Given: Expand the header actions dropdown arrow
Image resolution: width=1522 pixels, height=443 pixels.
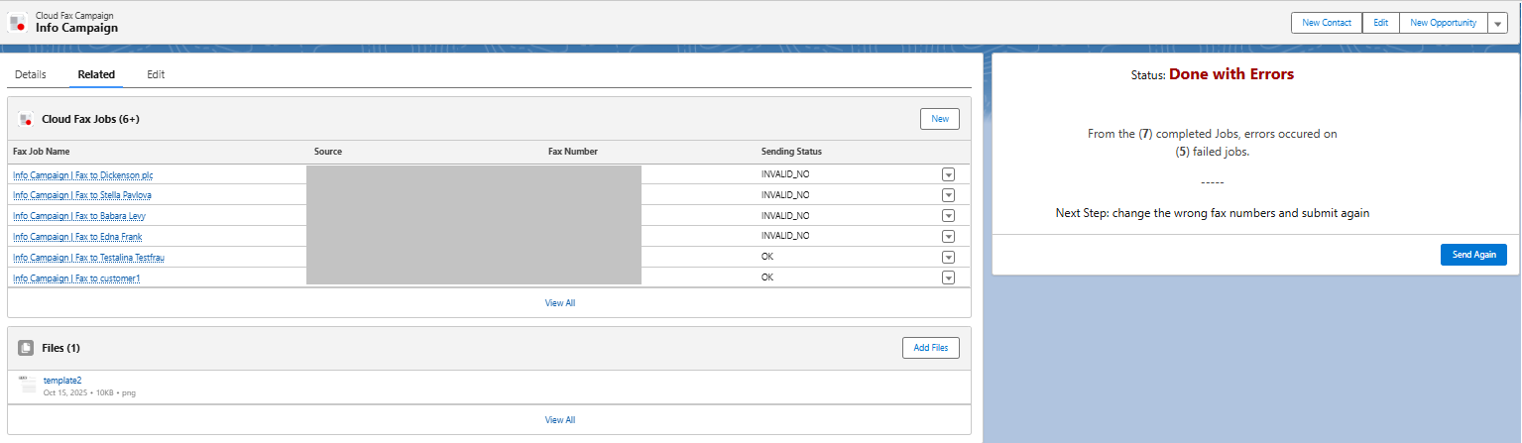Looking at the screenshot, I should (1497, 23).
